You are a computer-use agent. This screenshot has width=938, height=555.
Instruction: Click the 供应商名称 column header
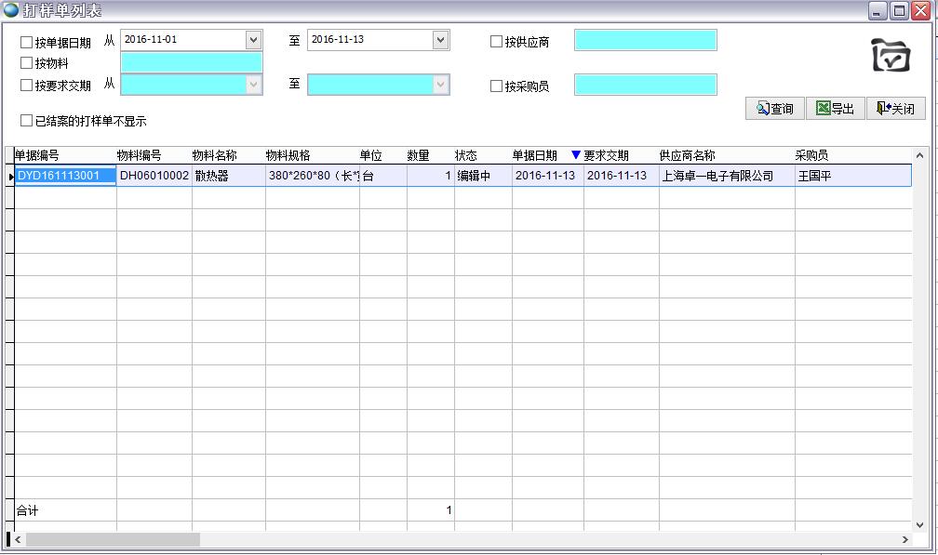tap(687, 155)
